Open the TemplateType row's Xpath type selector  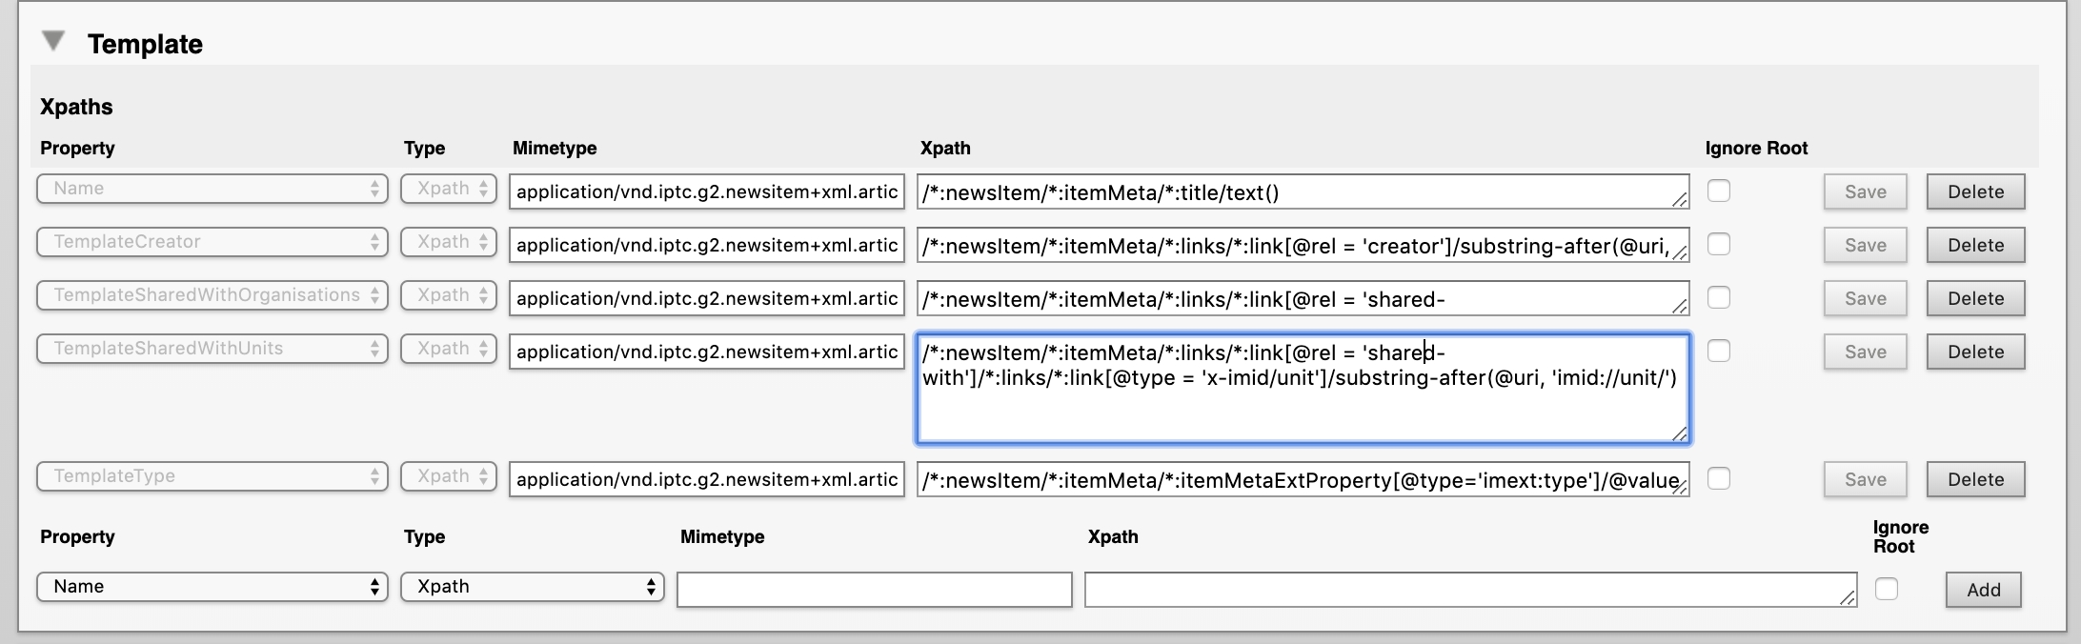coord(449,476)
